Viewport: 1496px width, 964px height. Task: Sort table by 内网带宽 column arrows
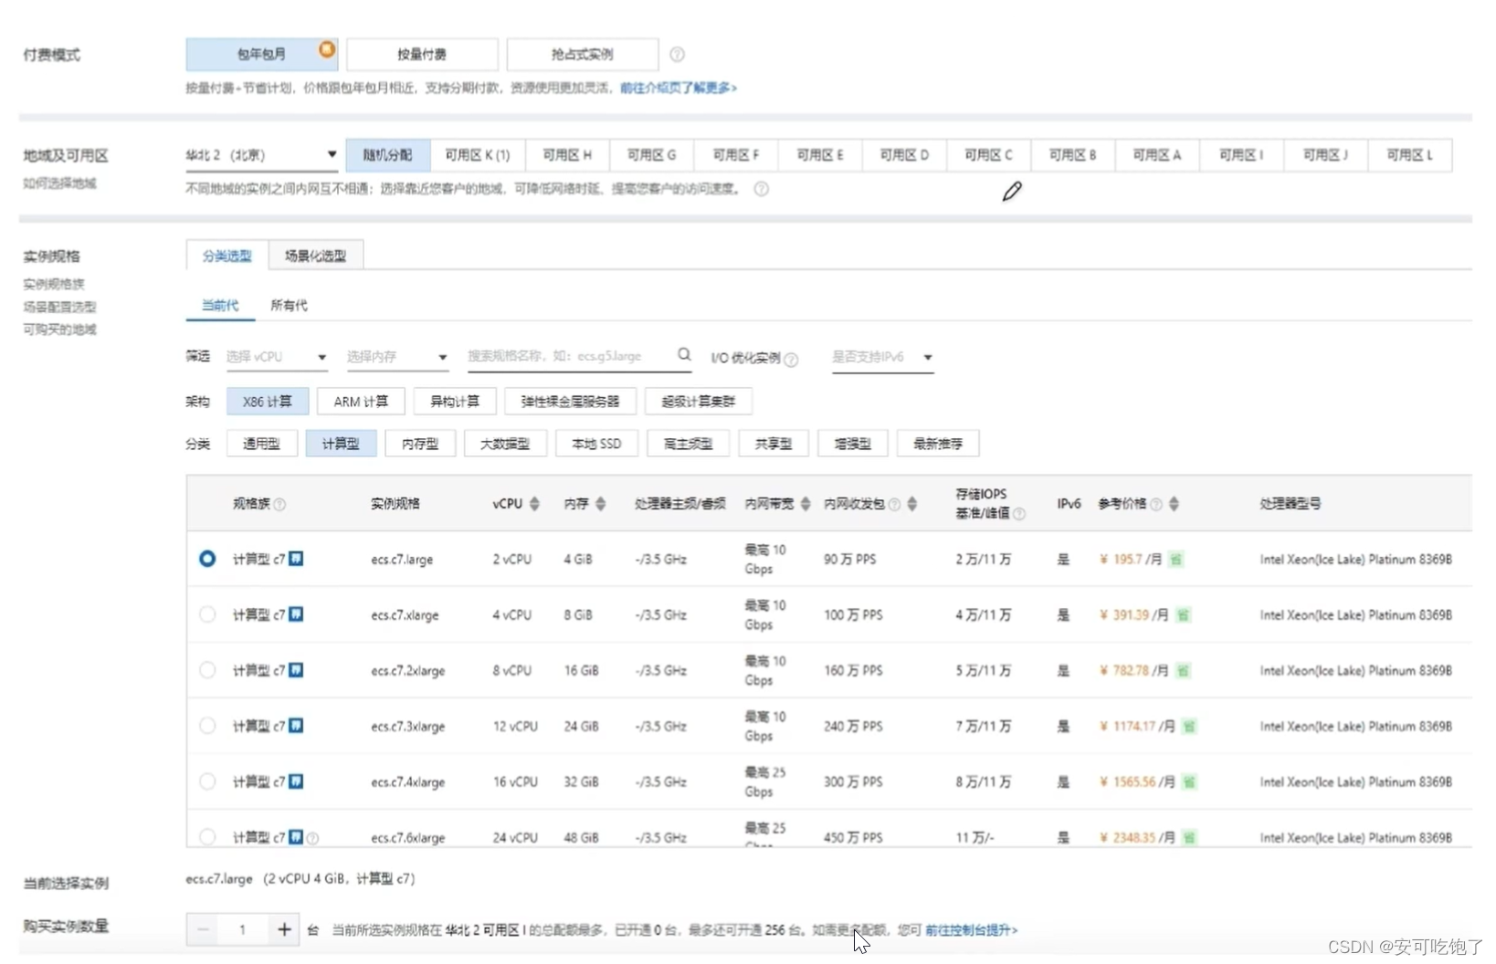pos(805,504)
